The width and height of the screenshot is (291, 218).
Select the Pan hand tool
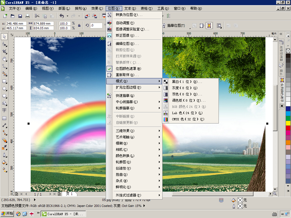point(4,59)
